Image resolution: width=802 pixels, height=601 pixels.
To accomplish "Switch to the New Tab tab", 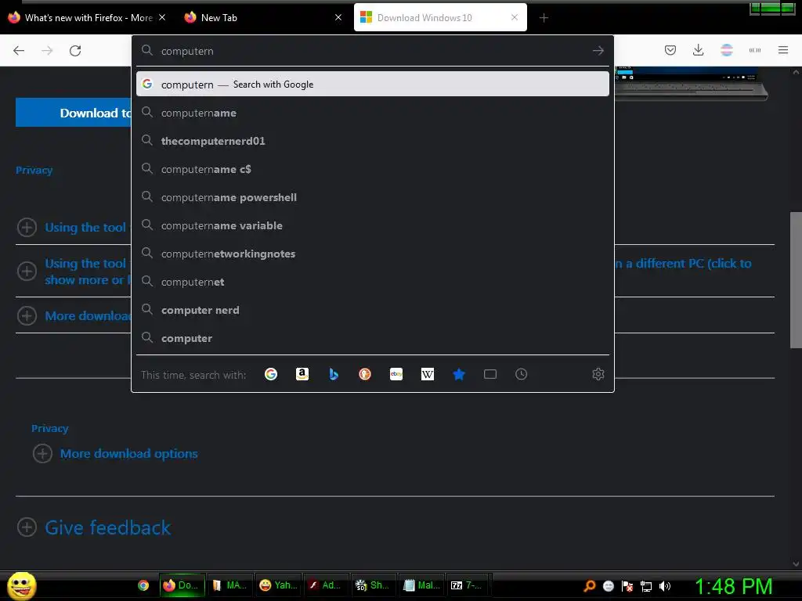I will [219, 18].
